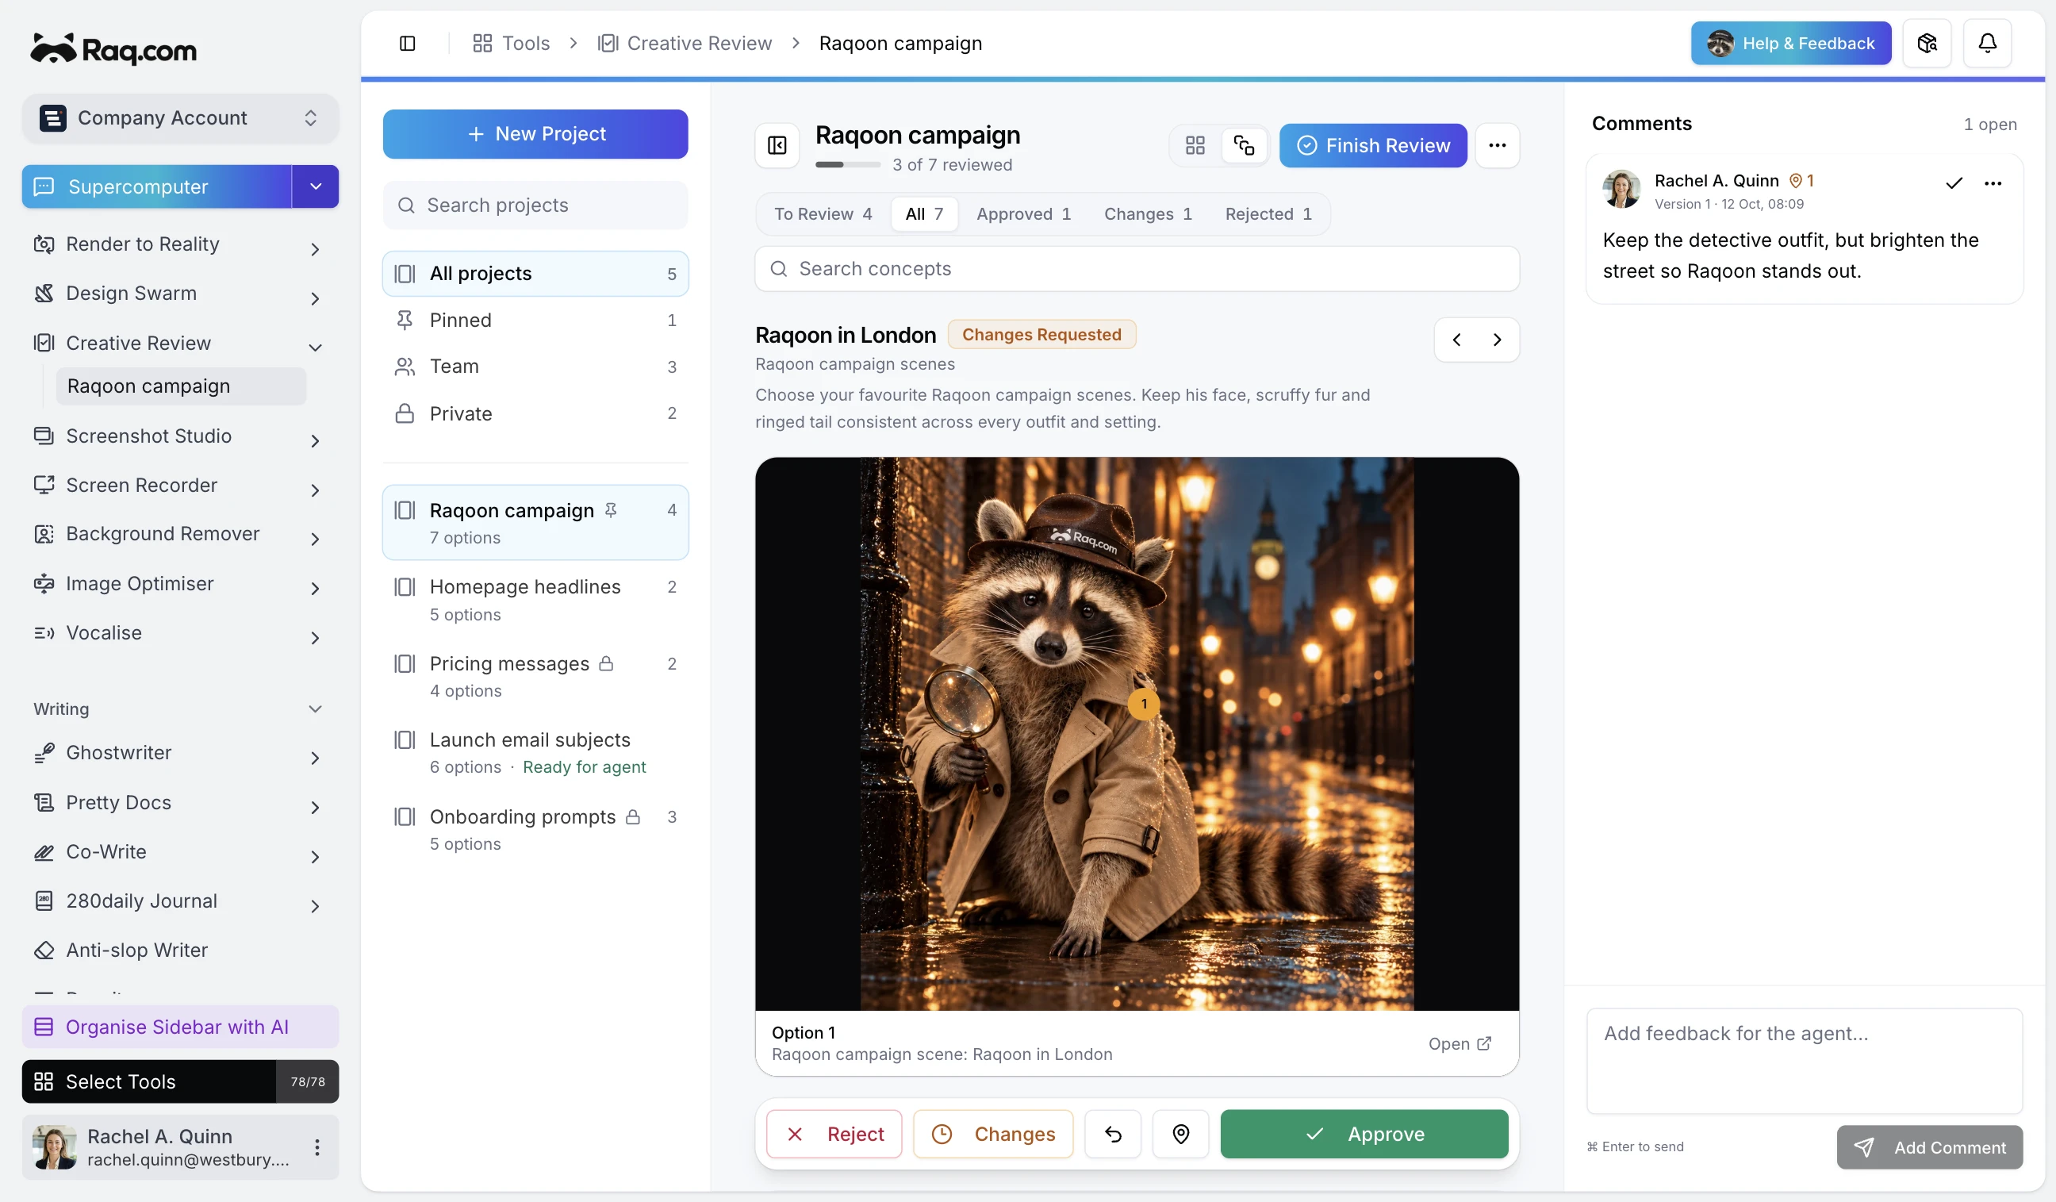Toggle the main sidebar panel icon

point(407,44)
